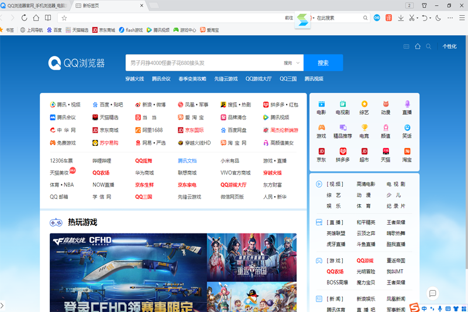Go to the browser home page icon
This screenshot has width=468, height=312.
pyautogui.click(x=36, y=18)
